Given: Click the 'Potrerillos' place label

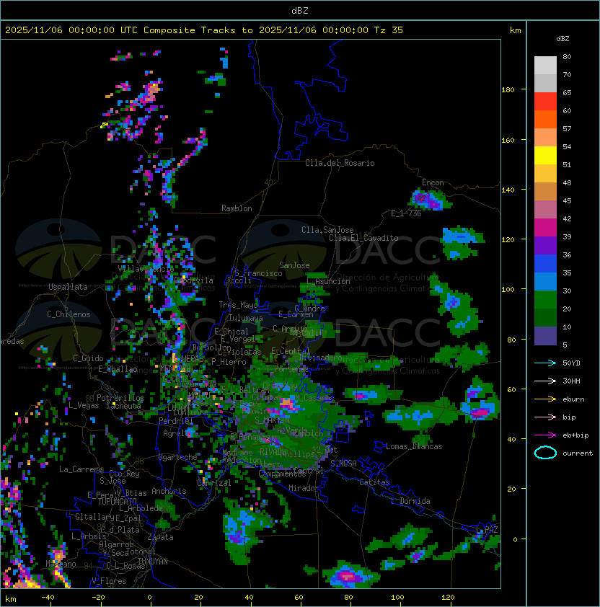Looking at the screenshot, I should [120, 398].
